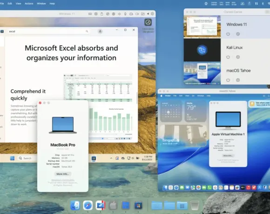Click the CPU chip icon in Windows 11 toolbar
This screenshot has width=270, height=214.
tap(96, 14)
